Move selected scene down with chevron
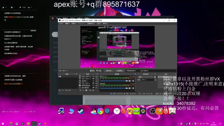224x126 pixels. (69, 90)
